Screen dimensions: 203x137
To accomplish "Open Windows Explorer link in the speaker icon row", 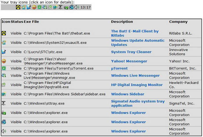I will (x=128, y=131).
